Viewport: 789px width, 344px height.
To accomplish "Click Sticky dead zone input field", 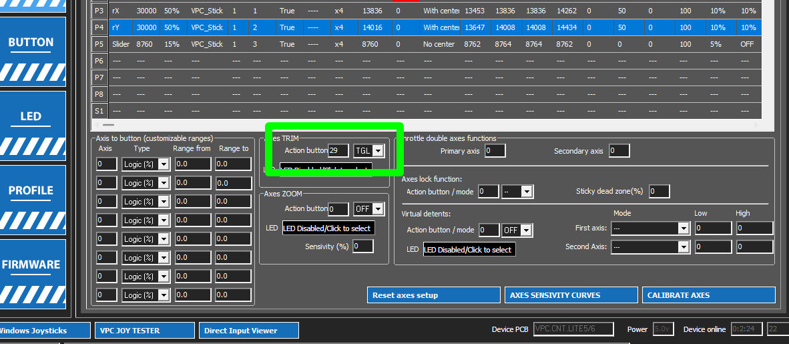I will 660,192.
